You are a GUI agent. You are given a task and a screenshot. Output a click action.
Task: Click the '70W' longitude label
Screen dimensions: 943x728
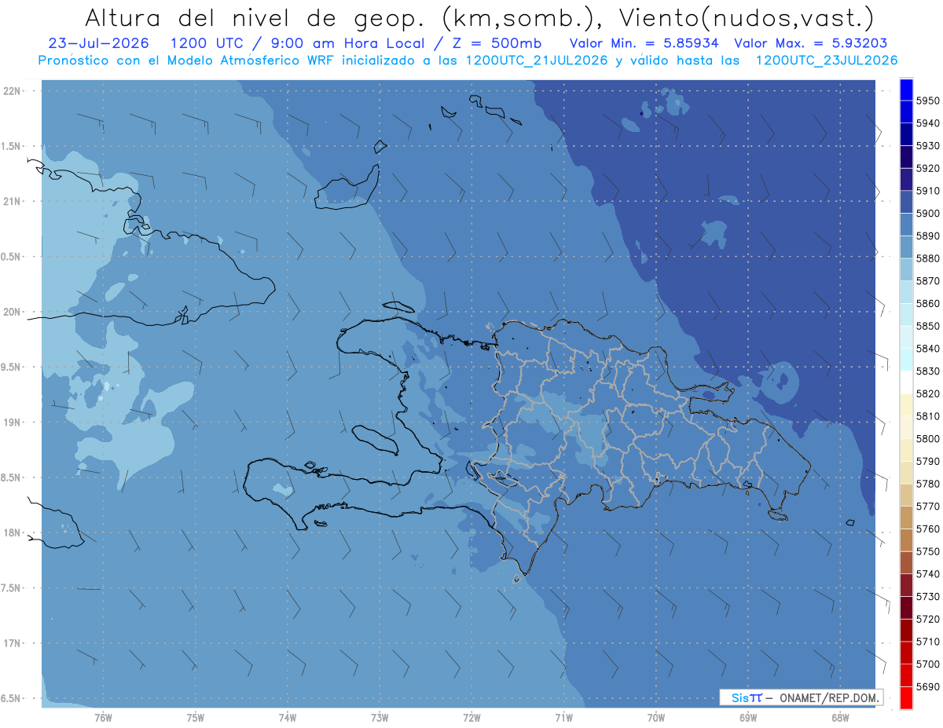pos(656,717)
